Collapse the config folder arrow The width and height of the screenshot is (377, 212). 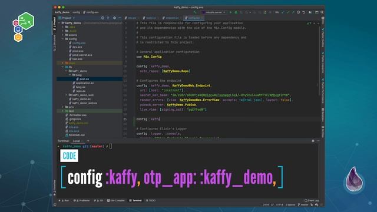point(63,39)
